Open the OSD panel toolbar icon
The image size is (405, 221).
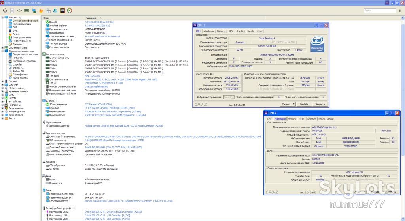62,11
